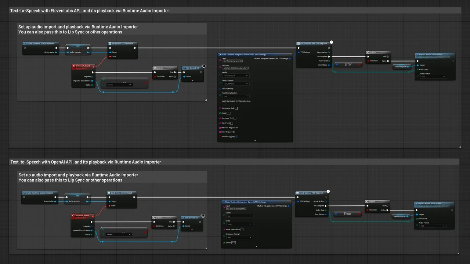Click the Error Status pin on Send OpenAI node

coord(325,214)
